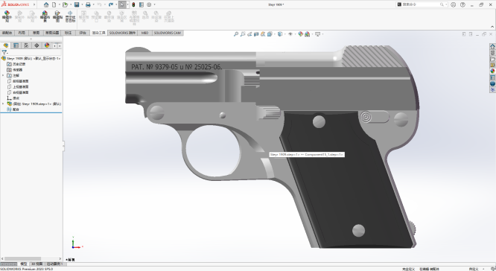Select top Steyr 1909 assembly tree item
This screenshot has height=271, width=496.
pos(31,59)
